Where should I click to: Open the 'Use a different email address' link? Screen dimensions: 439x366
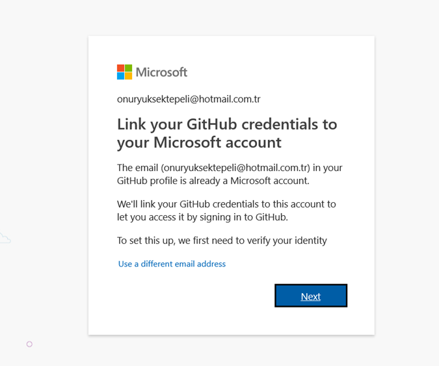pos(172,264)
